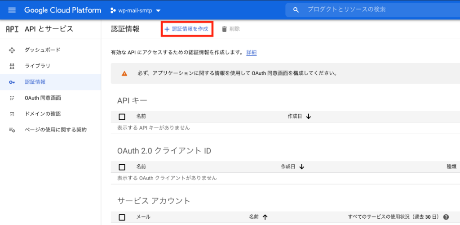Click the help icon beside usage status
The image size is (460, 225).
click(446, 217)
